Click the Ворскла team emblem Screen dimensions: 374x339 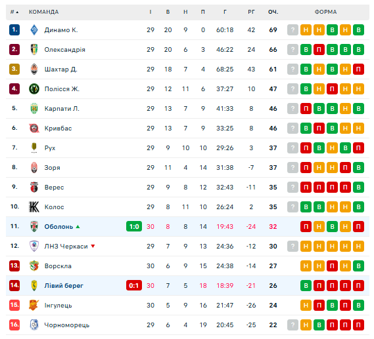34,266
